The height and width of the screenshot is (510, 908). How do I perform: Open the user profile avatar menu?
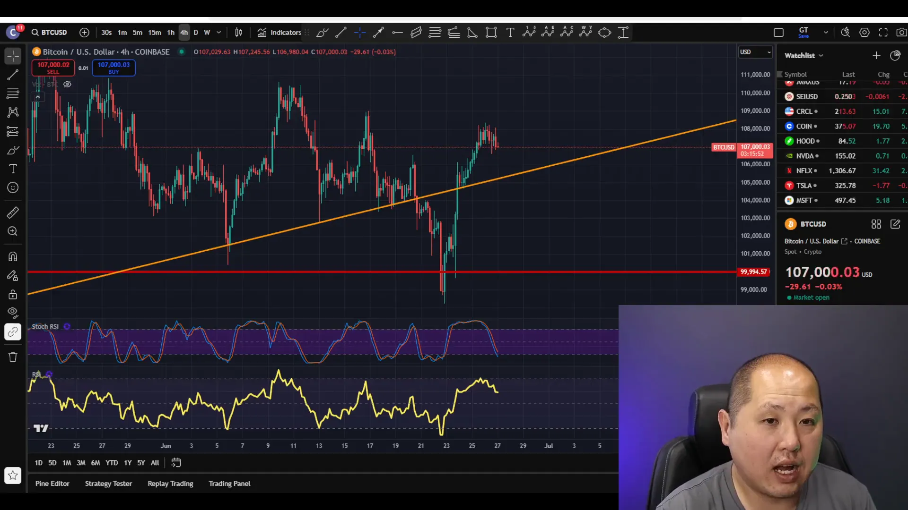point(14,32)
